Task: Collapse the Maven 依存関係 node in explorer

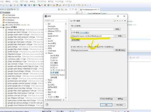Action: [1, 27]
